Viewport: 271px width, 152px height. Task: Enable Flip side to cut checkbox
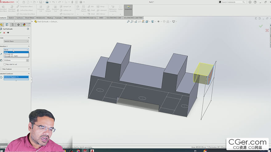coord(4,64)
